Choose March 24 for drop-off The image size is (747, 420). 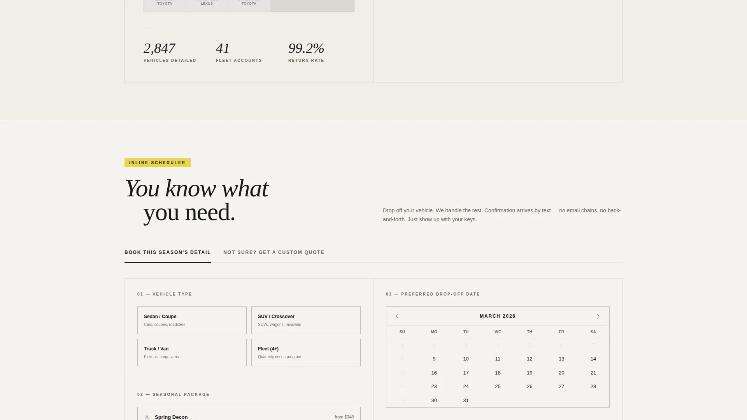click(466, 387)
